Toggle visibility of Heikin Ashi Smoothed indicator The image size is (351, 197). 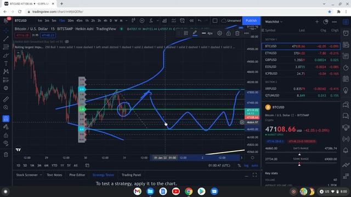click(x=67, y=42)
